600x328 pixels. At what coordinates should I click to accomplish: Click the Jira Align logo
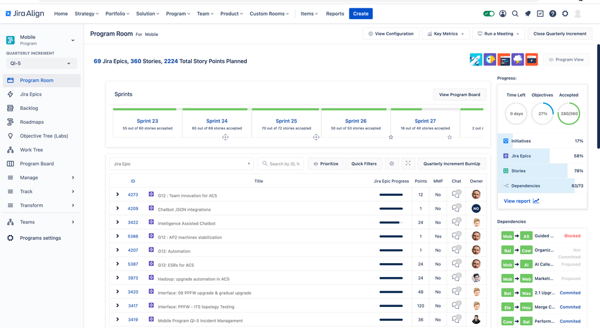(x=25, y=14)
